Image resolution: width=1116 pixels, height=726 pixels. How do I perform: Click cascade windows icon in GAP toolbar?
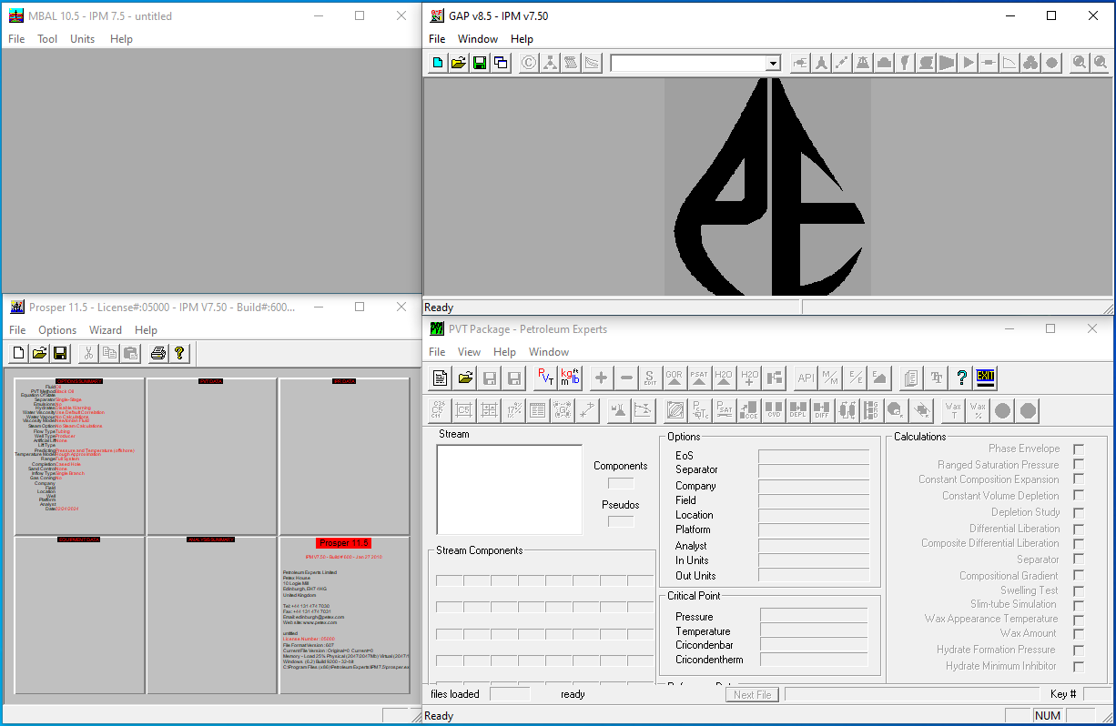pos(501,63)
